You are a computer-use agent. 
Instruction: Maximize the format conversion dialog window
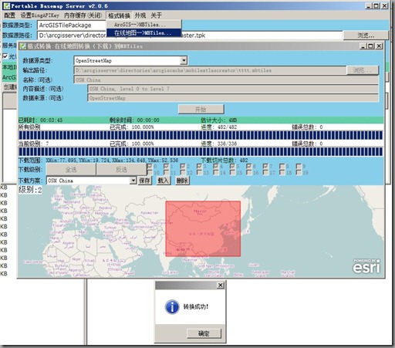[371, 46]
